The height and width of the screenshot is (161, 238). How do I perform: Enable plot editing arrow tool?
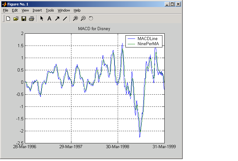click(x=42, y=19)
